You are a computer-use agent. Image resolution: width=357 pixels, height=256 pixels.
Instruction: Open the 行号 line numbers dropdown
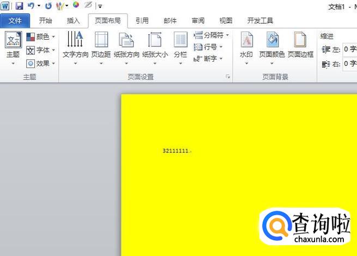pyautogui.click(x=208, y=47)
